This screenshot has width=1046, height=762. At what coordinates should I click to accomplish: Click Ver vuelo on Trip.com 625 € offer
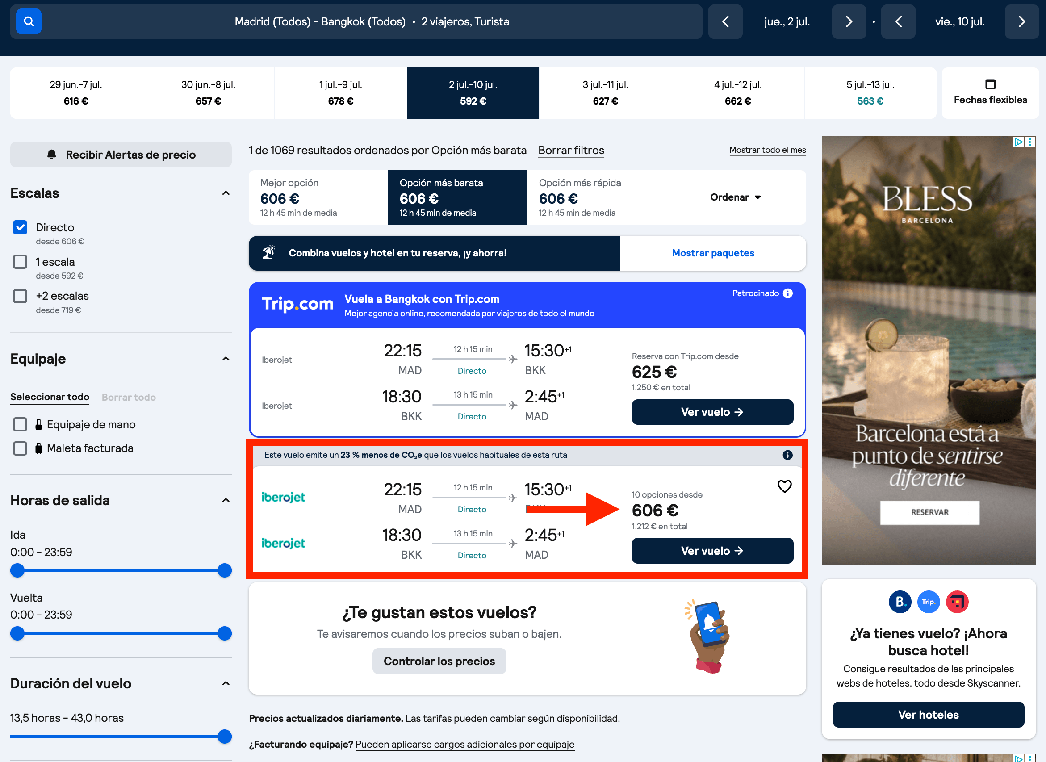pos(712,412)
